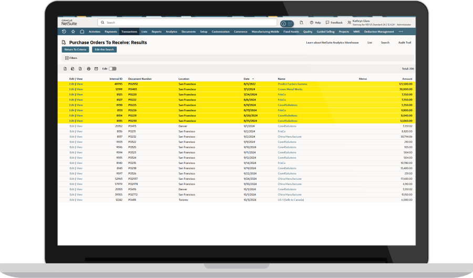Open the create new document icon in header
Viewport: 473px width, 278px height.
(301, 23)
